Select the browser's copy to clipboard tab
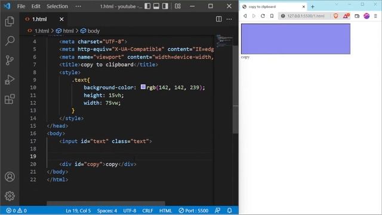The height and width of the screenshot is (215, 382). 273,7
